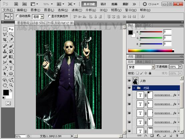Screen dimensions: 185x139
Task: Open the 滤镜(T) menu
Action: click(77, 10)
